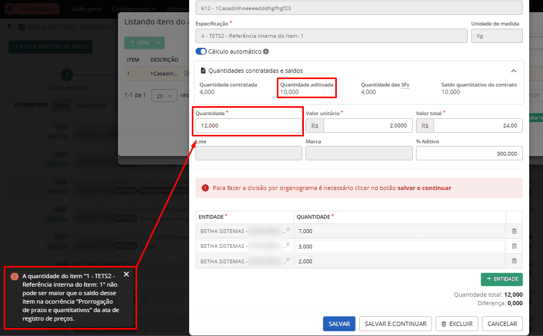Image resolution: width=543 pixels, height=336 pixels.
Task: Delete the entity row with quantity 7,000
Action: point(514,231)
